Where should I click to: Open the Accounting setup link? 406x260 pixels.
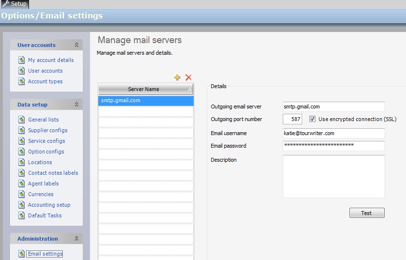coord(49,205)
